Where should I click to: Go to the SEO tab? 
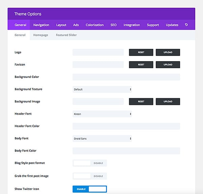pos(113,25)
